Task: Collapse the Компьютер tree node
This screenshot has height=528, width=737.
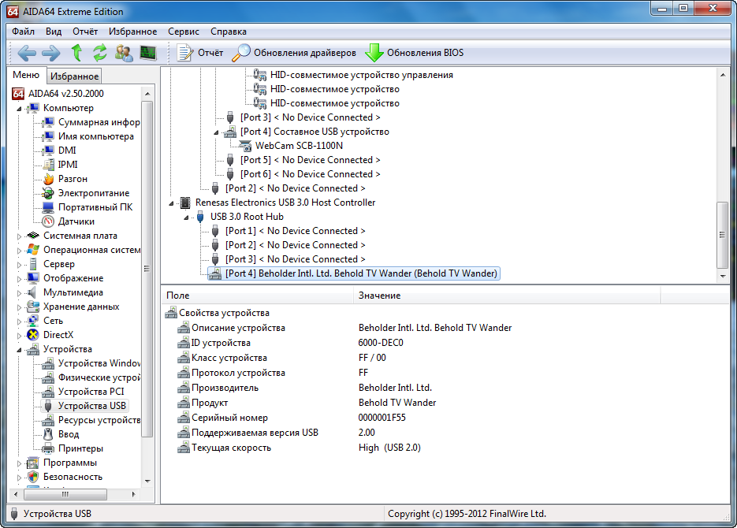Action: pyautogui.click(x=20, y=108)
